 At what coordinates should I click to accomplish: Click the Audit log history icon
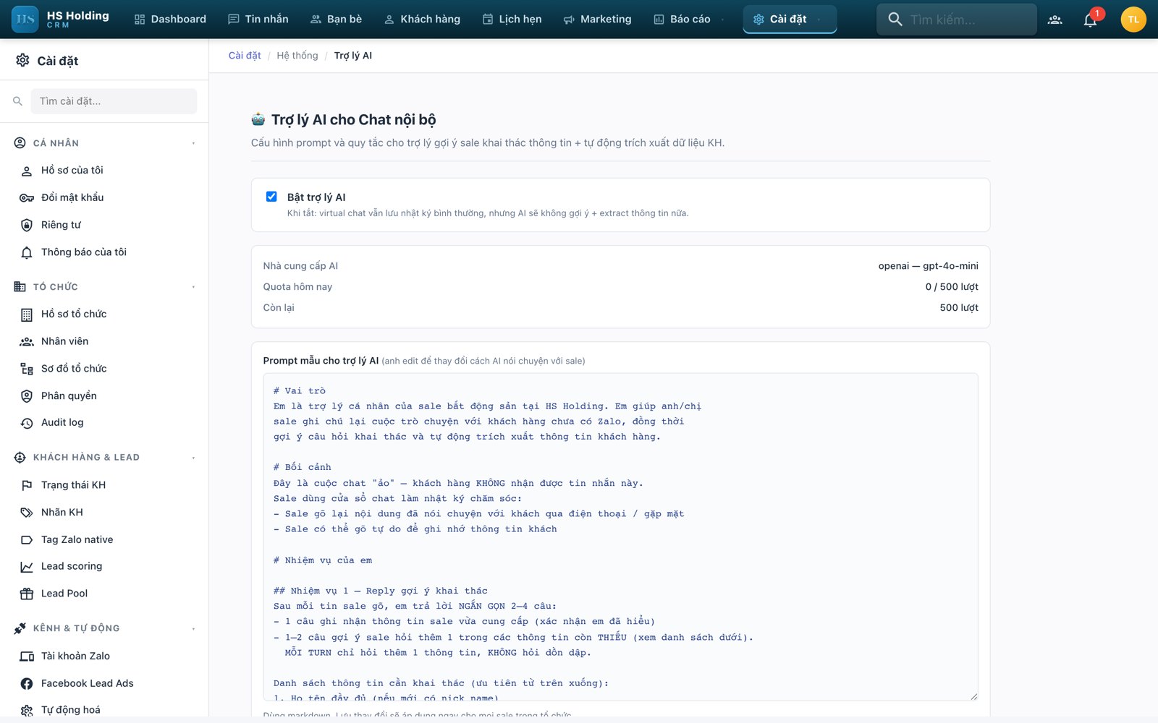click(27, 423)
